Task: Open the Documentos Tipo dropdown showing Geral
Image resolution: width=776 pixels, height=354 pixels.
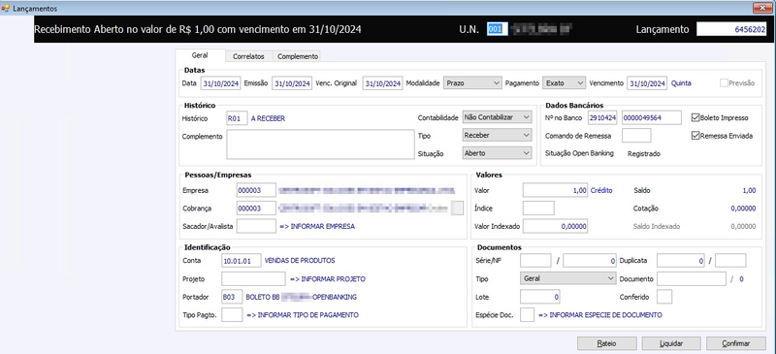Action: pyautogui.click(x=568, y=278)
